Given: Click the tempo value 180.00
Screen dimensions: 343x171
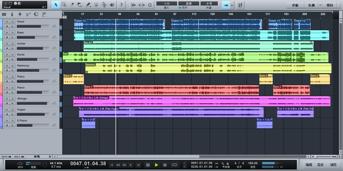Looking at the screenshot, I should click(x=253, y=163).
